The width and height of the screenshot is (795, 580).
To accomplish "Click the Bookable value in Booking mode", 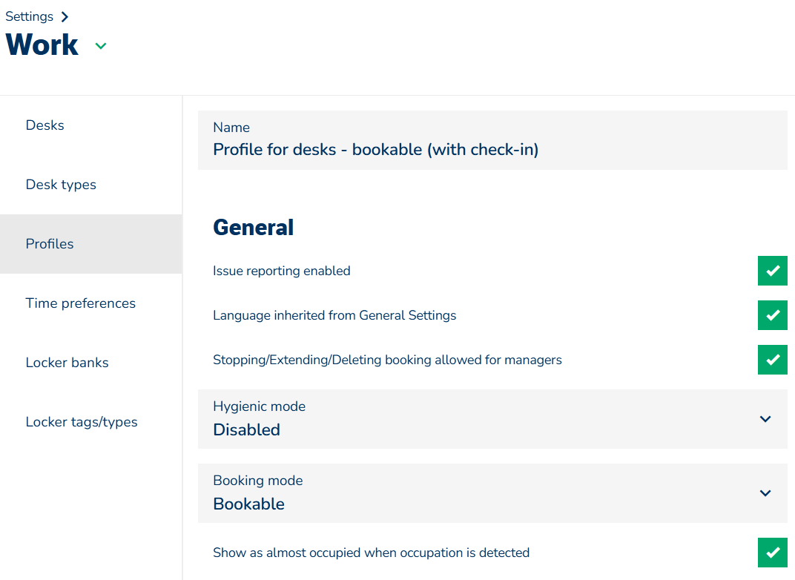I will 249,504.
